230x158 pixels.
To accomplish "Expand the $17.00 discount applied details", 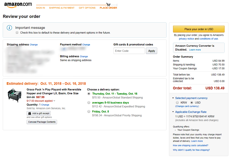I will click(x=54, y=101).
